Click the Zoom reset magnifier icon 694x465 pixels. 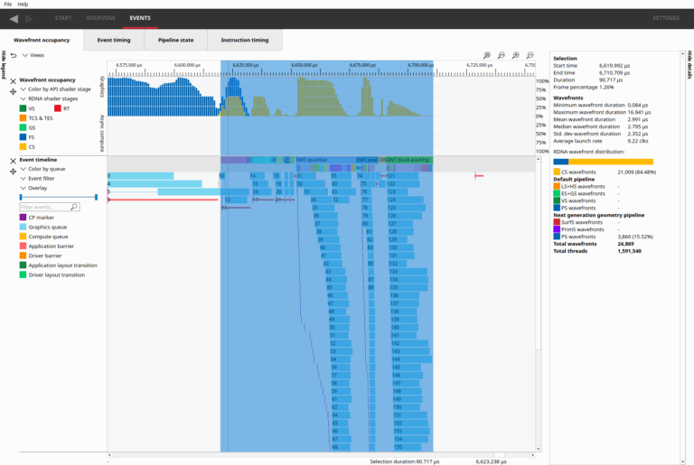[x=501, y=55]
